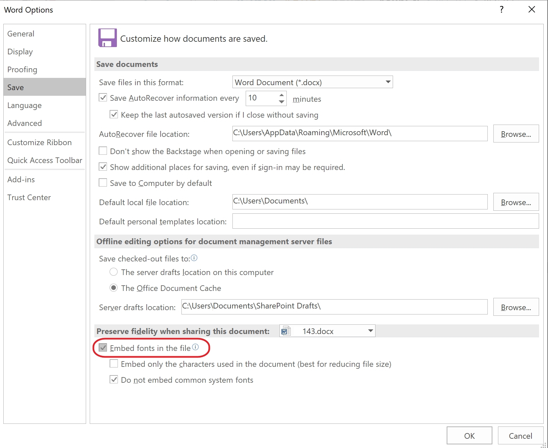Select The Office Document Cache option
Screen dimensions: 548x448
pos(114,288)
